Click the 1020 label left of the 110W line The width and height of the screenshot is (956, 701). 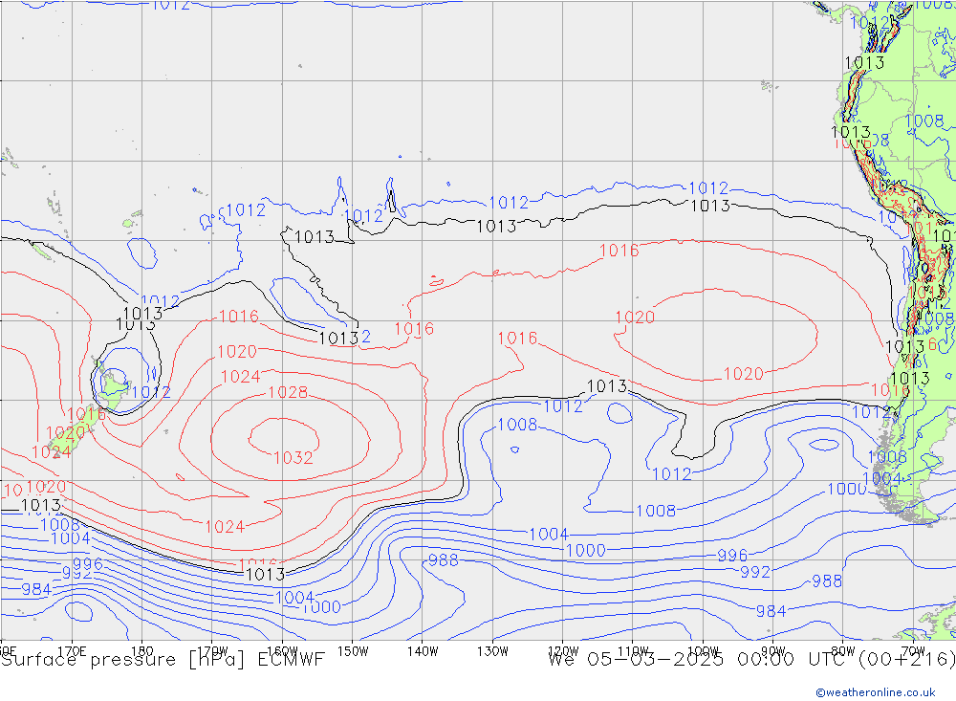coord(635,318)
